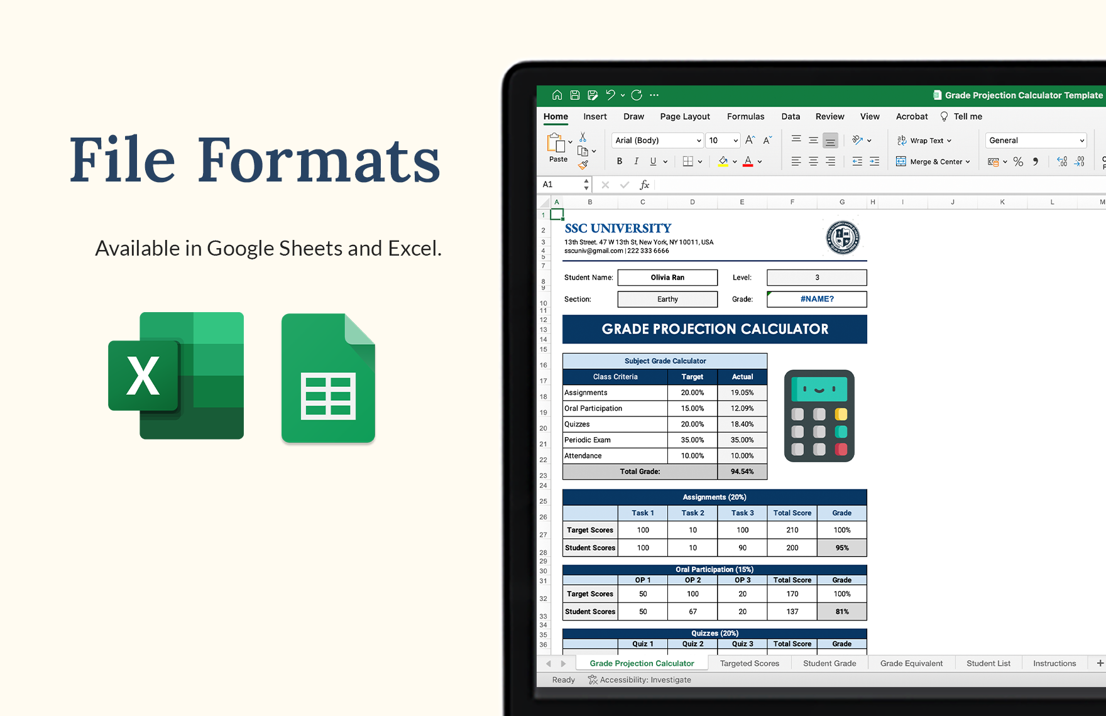1106x716 pixels.
Task: Select the Format Painter icon
Action: (583, 164)
